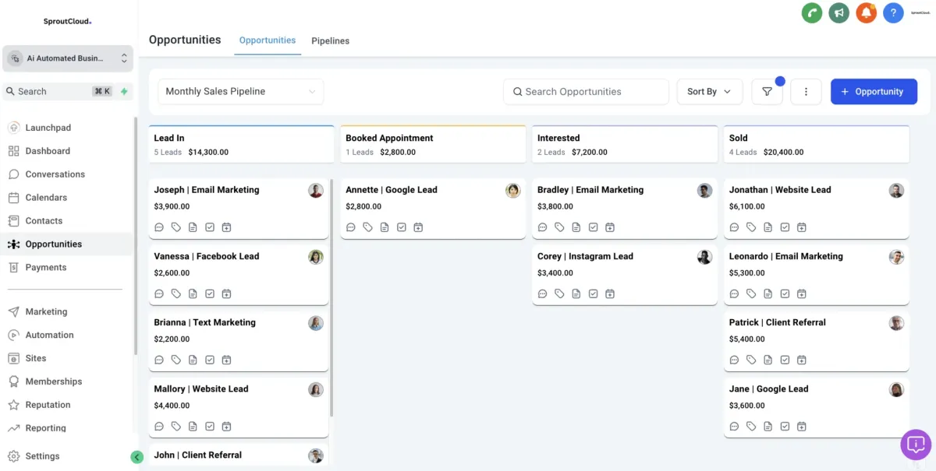Click the green lightning bolt icon beside Search
Image resolution: width=936 pixels, height=471 pixels.
(124, 91)
